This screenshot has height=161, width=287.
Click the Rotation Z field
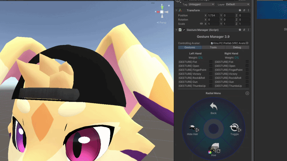244,20
